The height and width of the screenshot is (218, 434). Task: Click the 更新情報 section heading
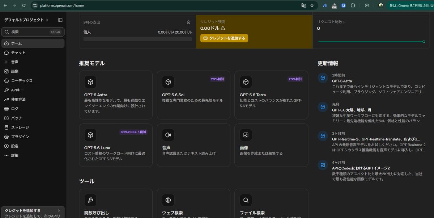click(328, 63)
